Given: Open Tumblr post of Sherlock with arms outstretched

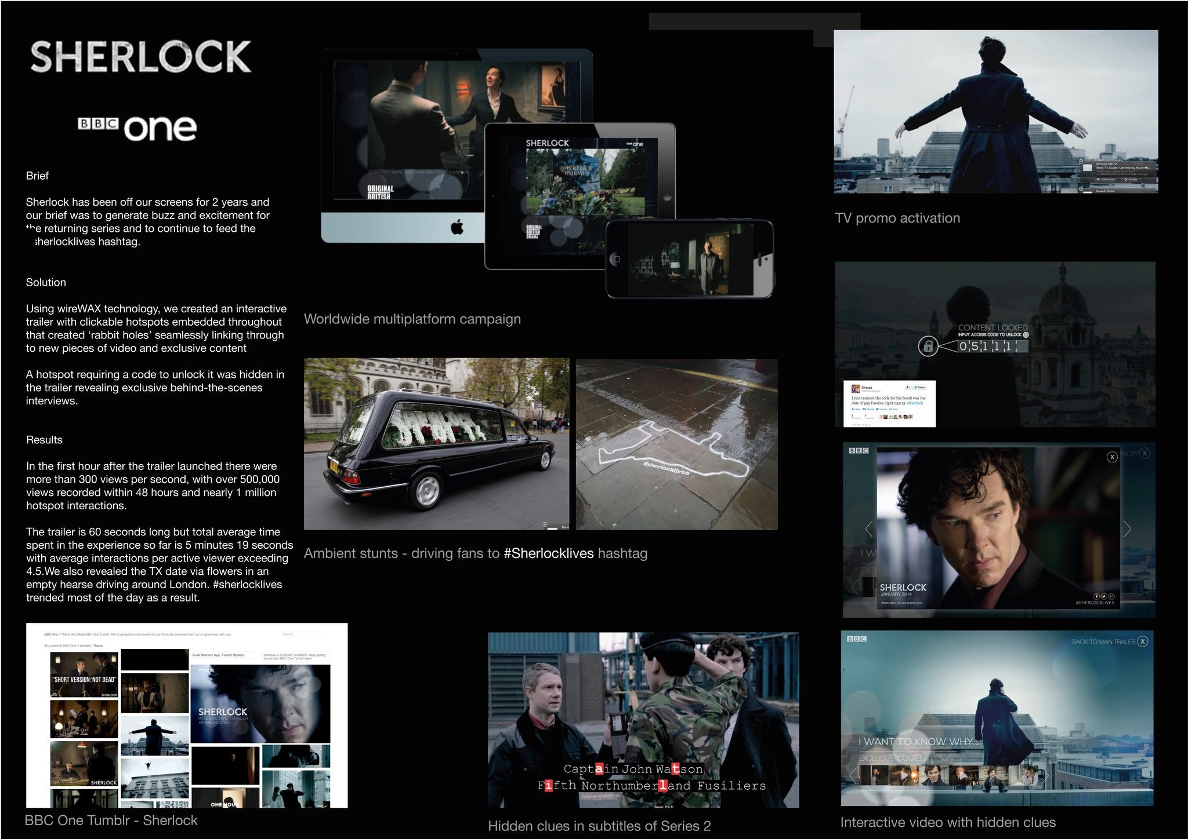Looking at the screenshot, I should tap(154, 735).
